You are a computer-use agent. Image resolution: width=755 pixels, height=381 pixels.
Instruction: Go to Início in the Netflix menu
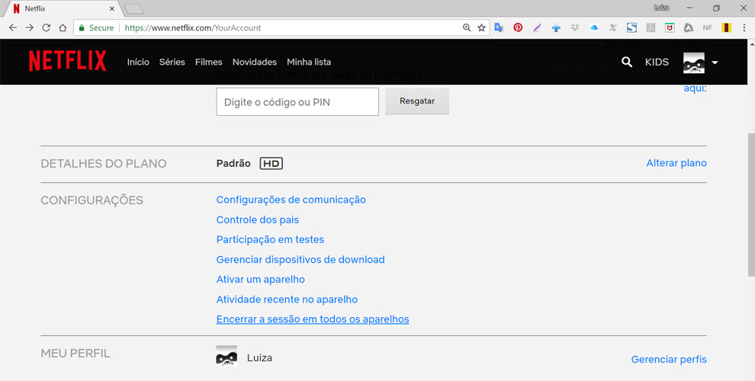[138, 62]
